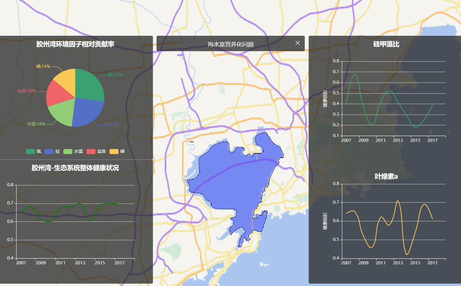Image resolution: width=461 pixels, height=286 pixels.
Task: Click the 胶州湾-生态系统整体健康状况 title
Action: tap(75, 168)
